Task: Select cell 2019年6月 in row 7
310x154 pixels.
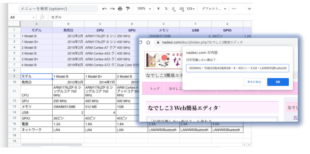Action: 69,65
